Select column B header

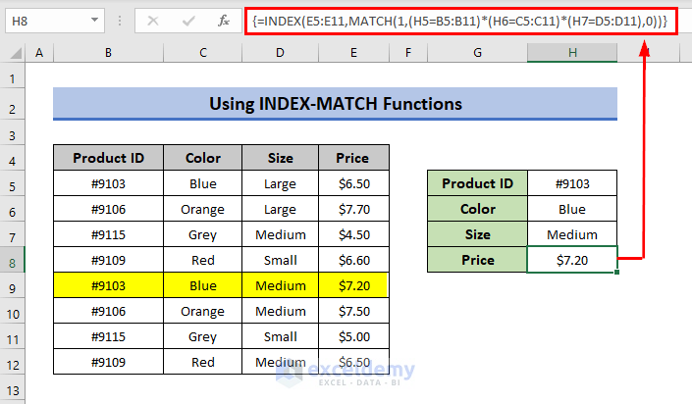[107, 53]
